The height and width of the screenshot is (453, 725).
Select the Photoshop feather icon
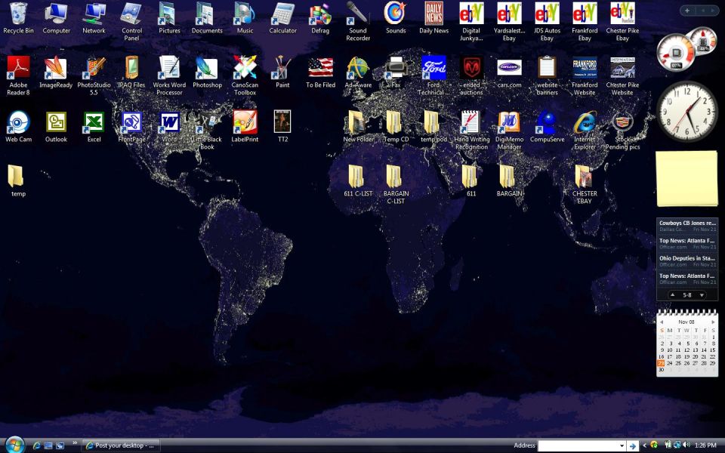pos(207,68)
